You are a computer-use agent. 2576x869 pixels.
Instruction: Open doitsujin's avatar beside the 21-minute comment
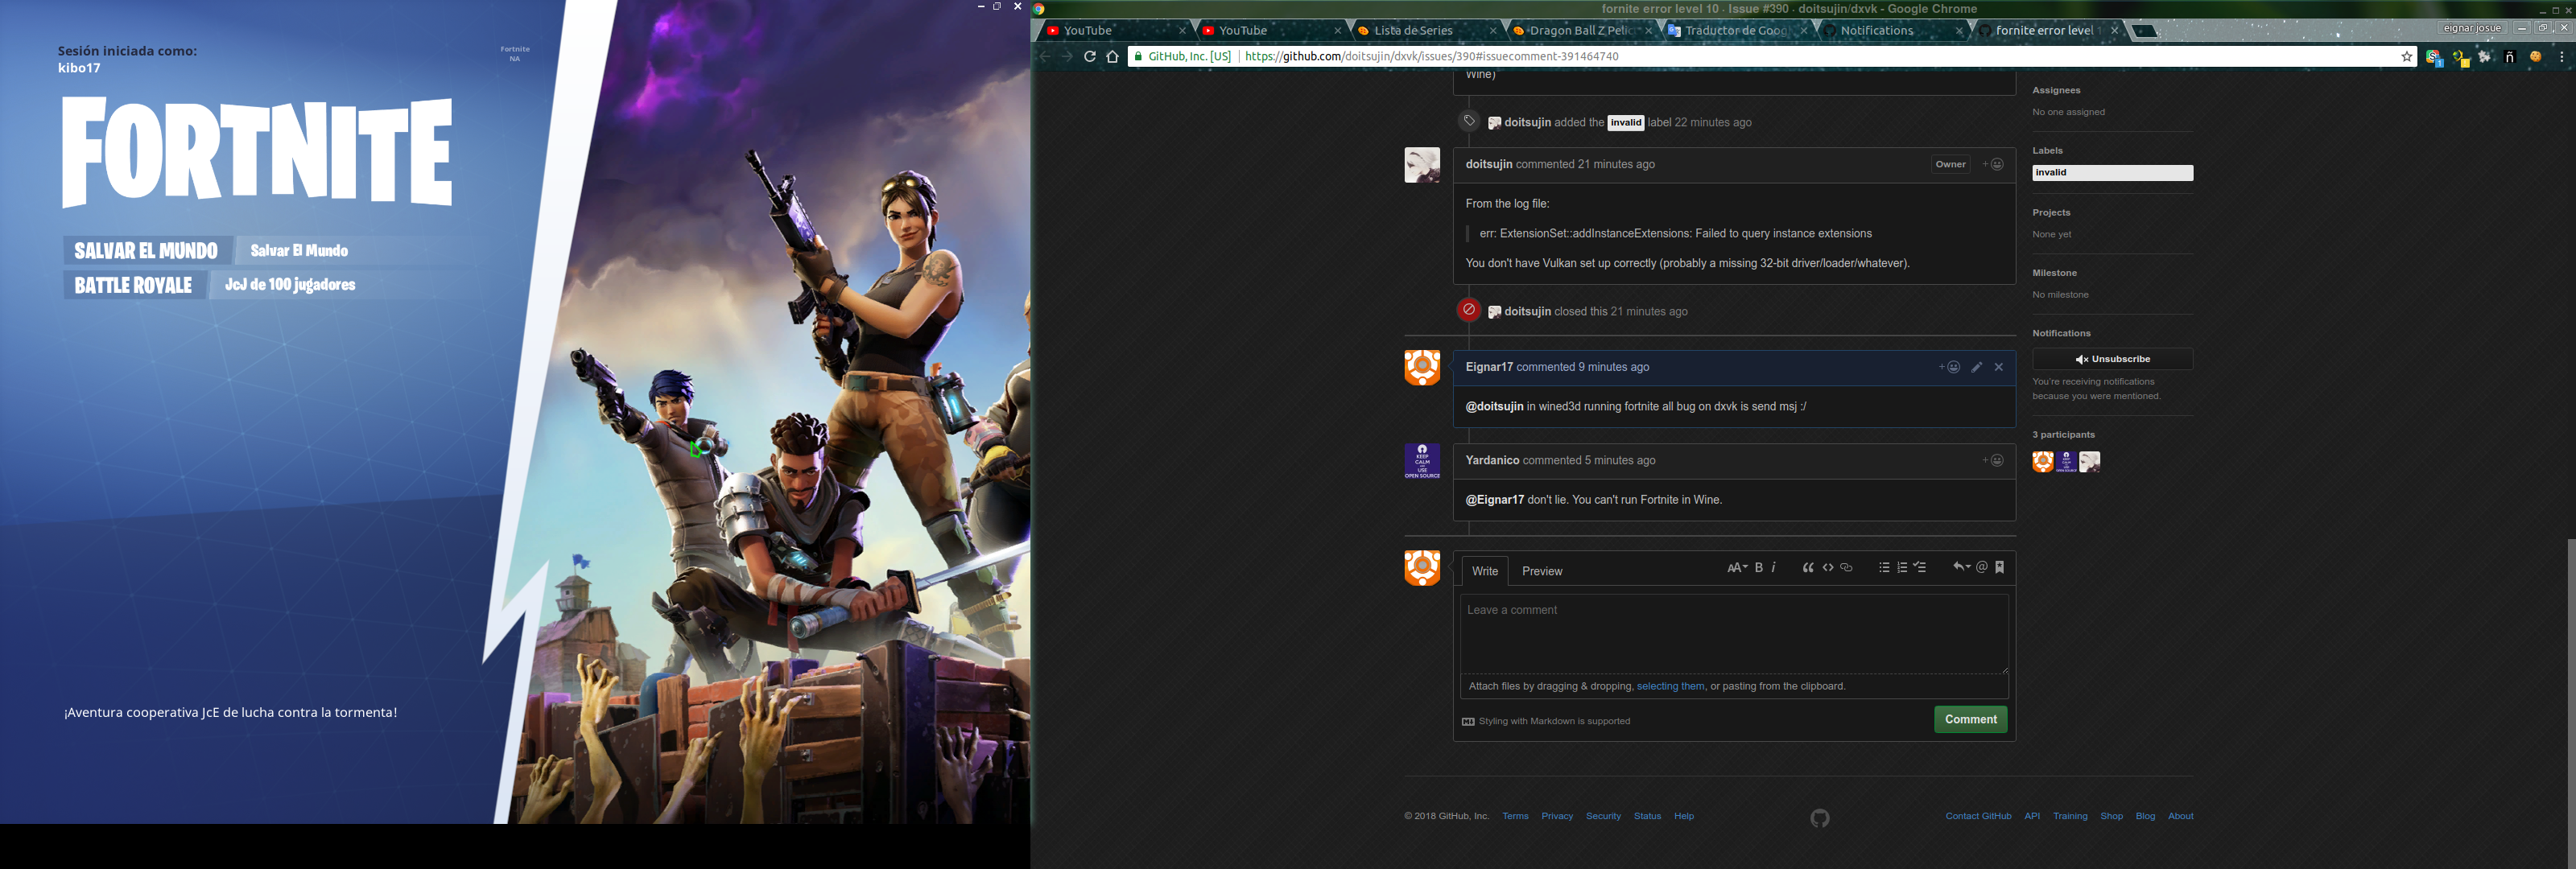(x=1422, y=165)
